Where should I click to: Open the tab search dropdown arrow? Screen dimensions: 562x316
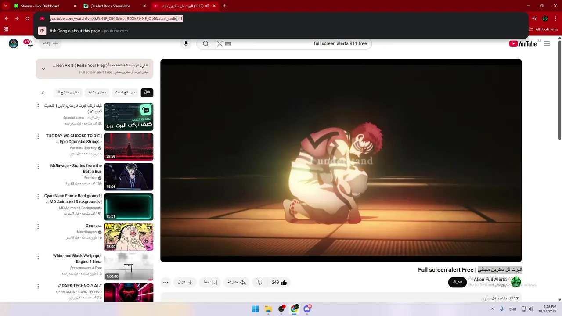[x=6, y=6]
